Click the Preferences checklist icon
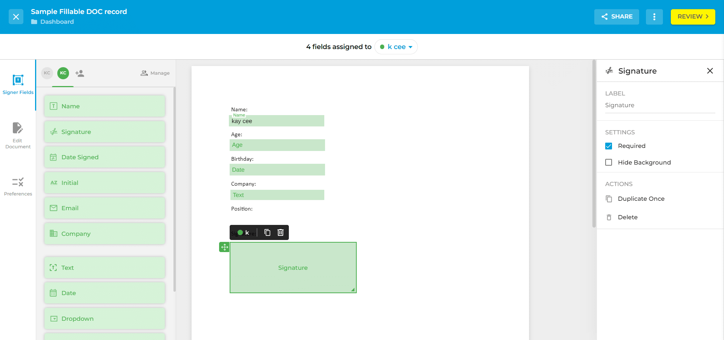This screenshot has width=724, height=340. click(x=18, y=182)
